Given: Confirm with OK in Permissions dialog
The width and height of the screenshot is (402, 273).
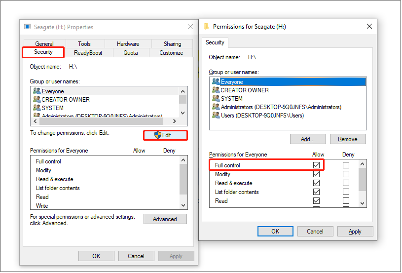Looking at the screenshot, I should tap(275, 232).
